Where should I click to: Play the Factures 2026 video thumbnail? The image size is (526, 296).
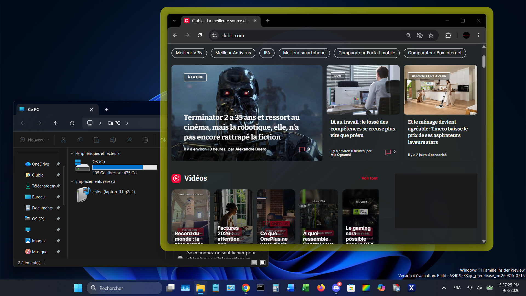point(233,217)
